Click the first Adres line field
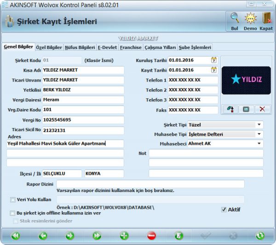Image resolution: width=276 pixels, height=245 pixels. [65, 144]
